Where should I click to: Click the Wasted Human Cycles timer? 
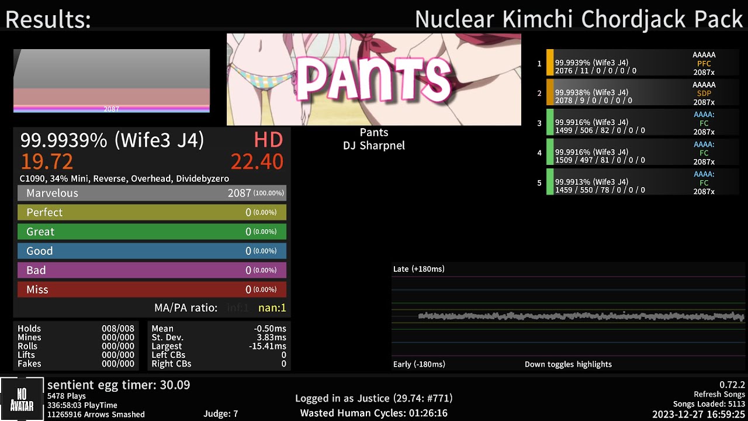pos(374,413)
